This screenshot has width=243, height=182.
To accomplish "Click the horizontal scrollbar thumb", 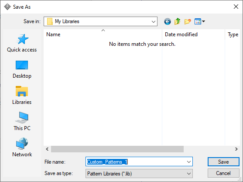I will point(117,149).
